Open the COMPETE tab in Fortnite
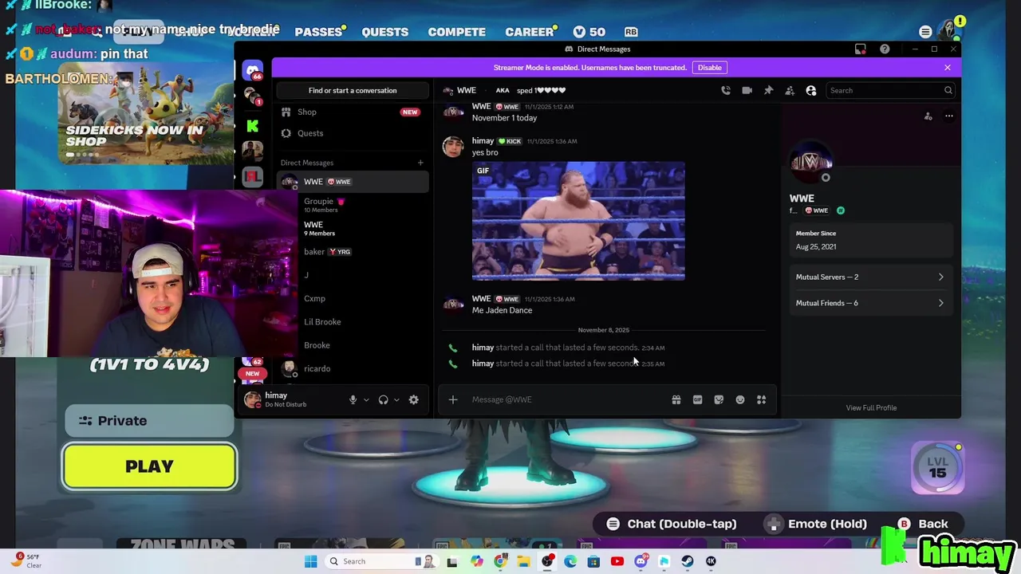 (456, 32)
